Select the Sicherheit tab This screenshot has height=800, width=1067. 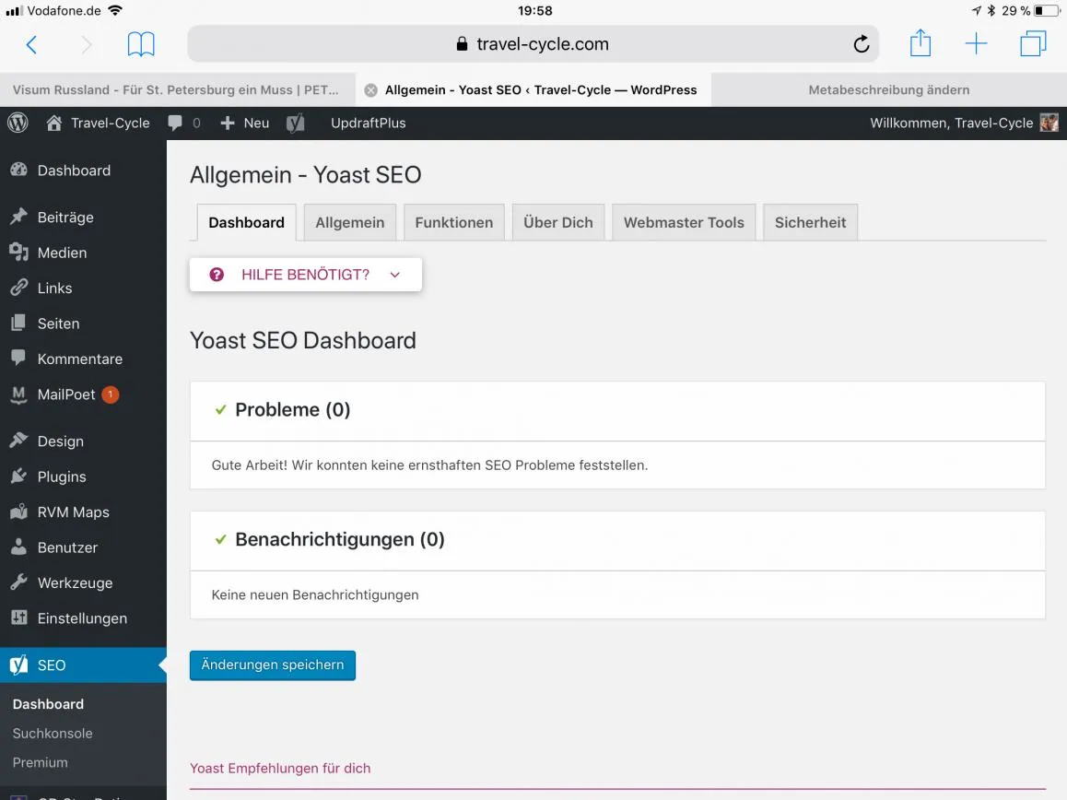(x=810, y=223)
